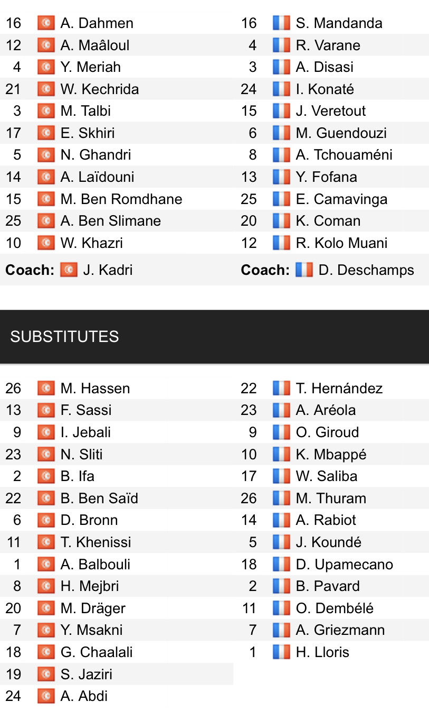Select A. Griezmann in the substitutes list
The width and height of the screenshot is (429, 711).
pyautogui.click(x=340, y=630)
